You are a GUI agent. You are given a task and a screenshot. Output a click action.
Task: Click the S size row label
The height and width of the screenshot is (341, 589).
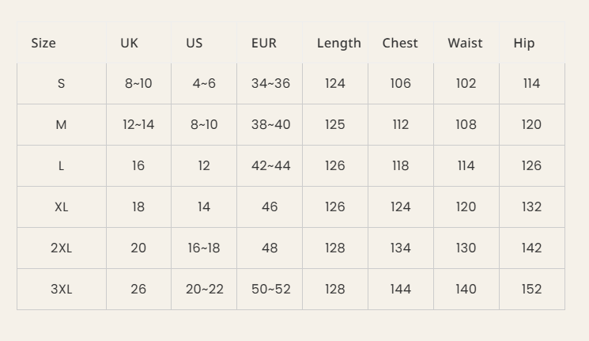point(61,84)
